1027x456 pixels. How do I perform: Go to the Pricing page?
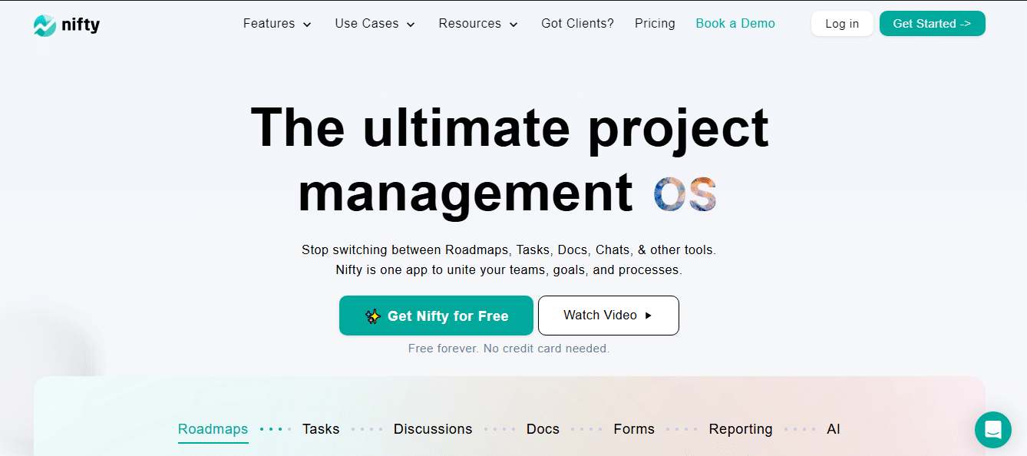(655, 24)
